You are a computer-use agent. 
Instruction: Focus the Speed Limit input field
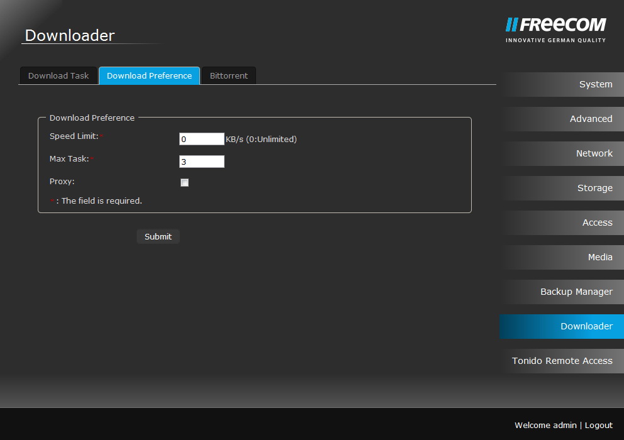tap(201, 140)
